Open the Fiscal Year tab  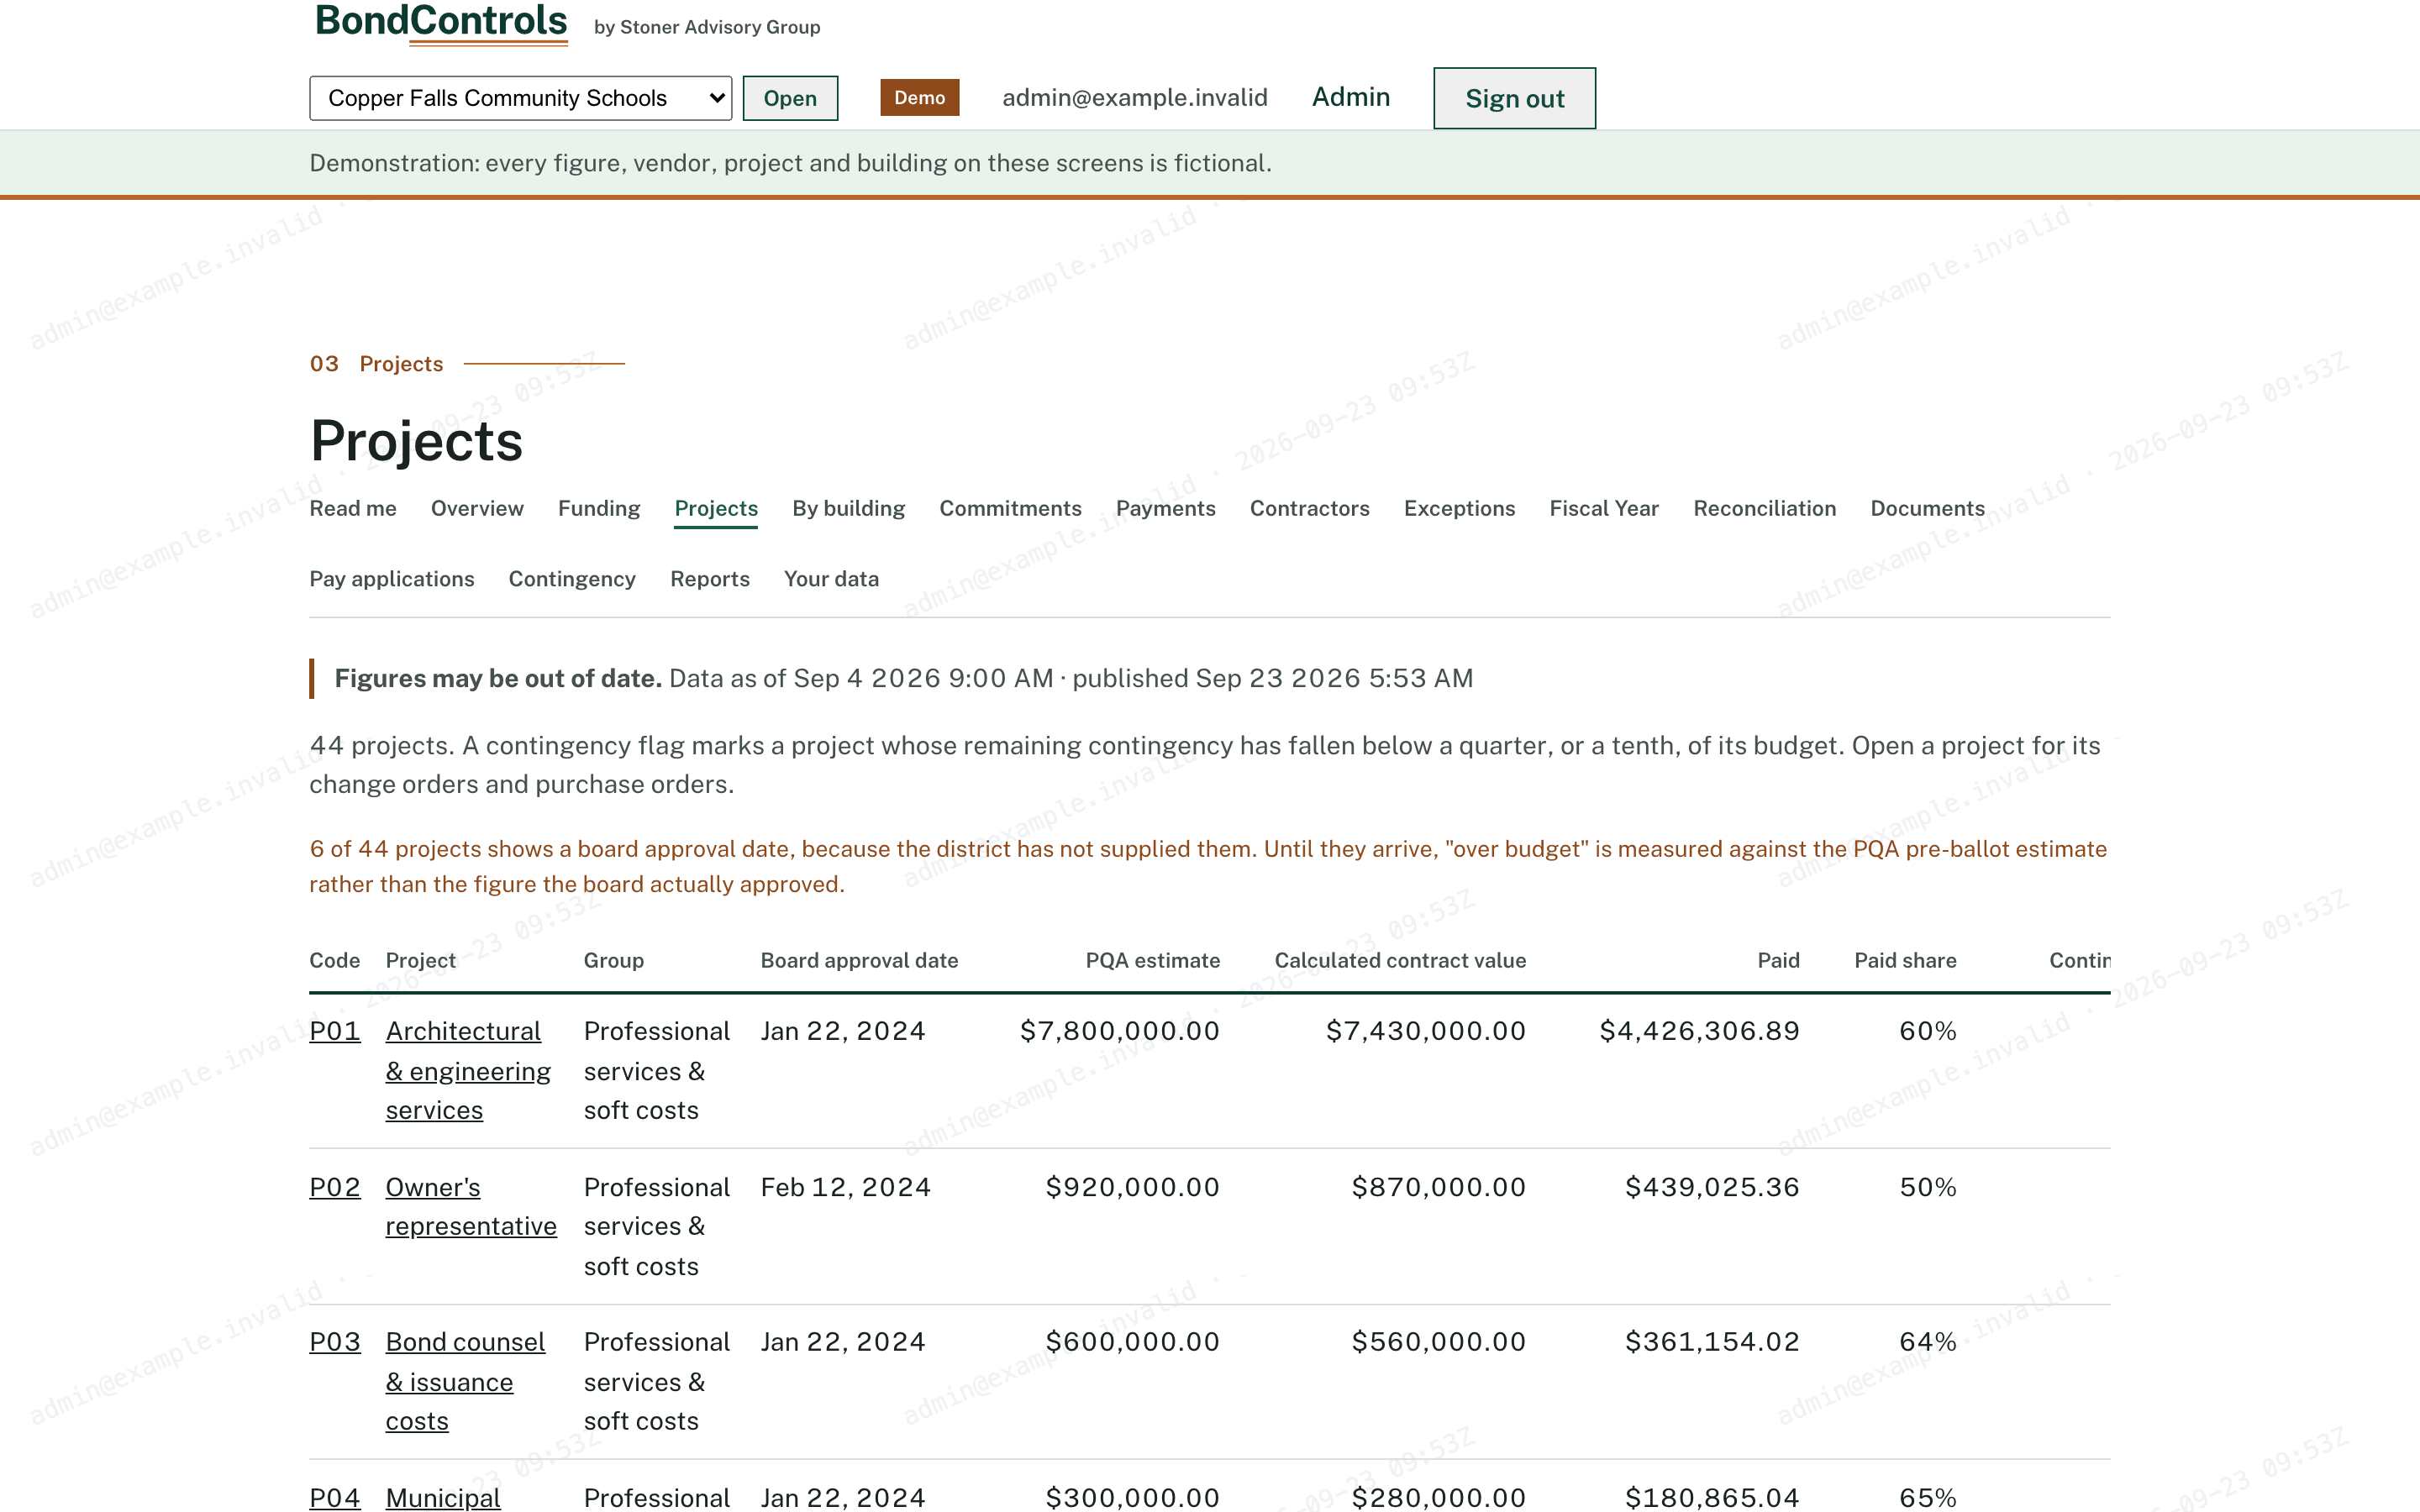pos(1604,508)
